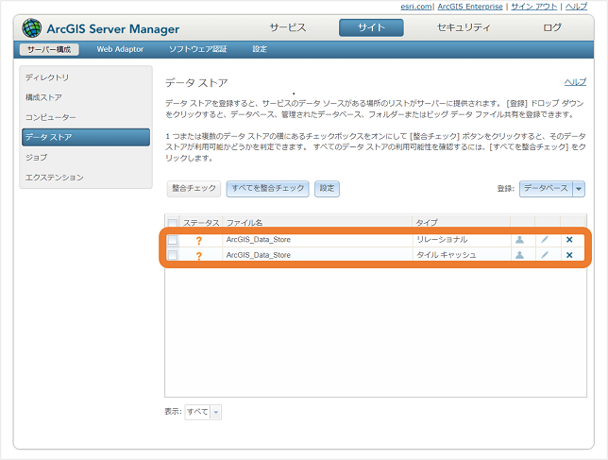
Task: Open the ArcGIS Enterprise link
Action: tap(470, 7)
